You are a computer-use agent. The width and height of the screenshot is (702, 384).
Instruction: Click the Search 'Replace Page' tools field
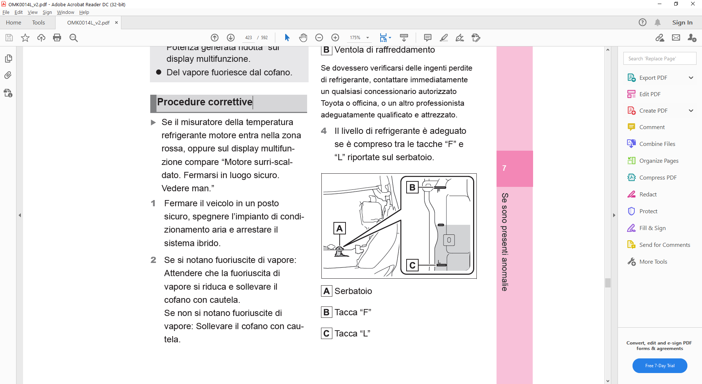(x=660, y=59)
